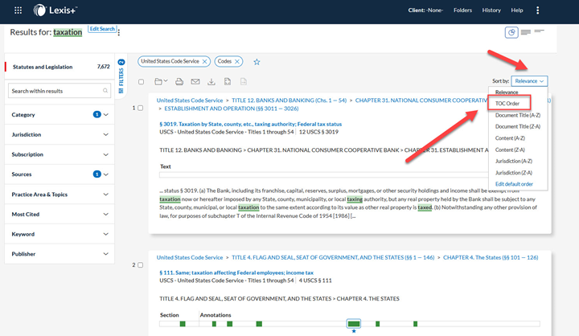Click the print icon
Image resolution: width=579 pixels, height=336 pixels.
[179, 82]
